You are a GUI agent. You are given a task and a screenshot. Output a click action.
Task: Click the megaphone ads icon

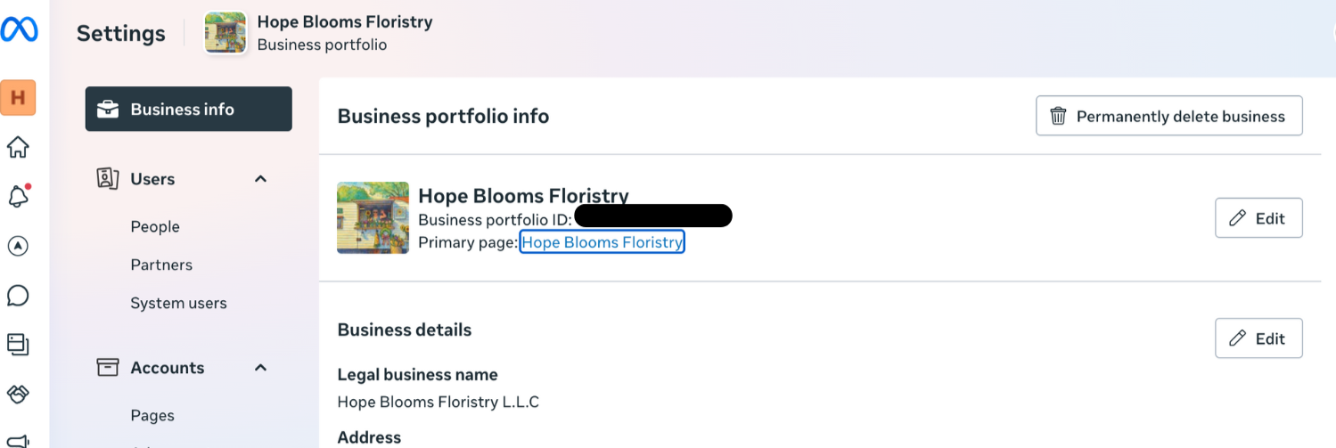pyautogui.click(x=18, y=439)
